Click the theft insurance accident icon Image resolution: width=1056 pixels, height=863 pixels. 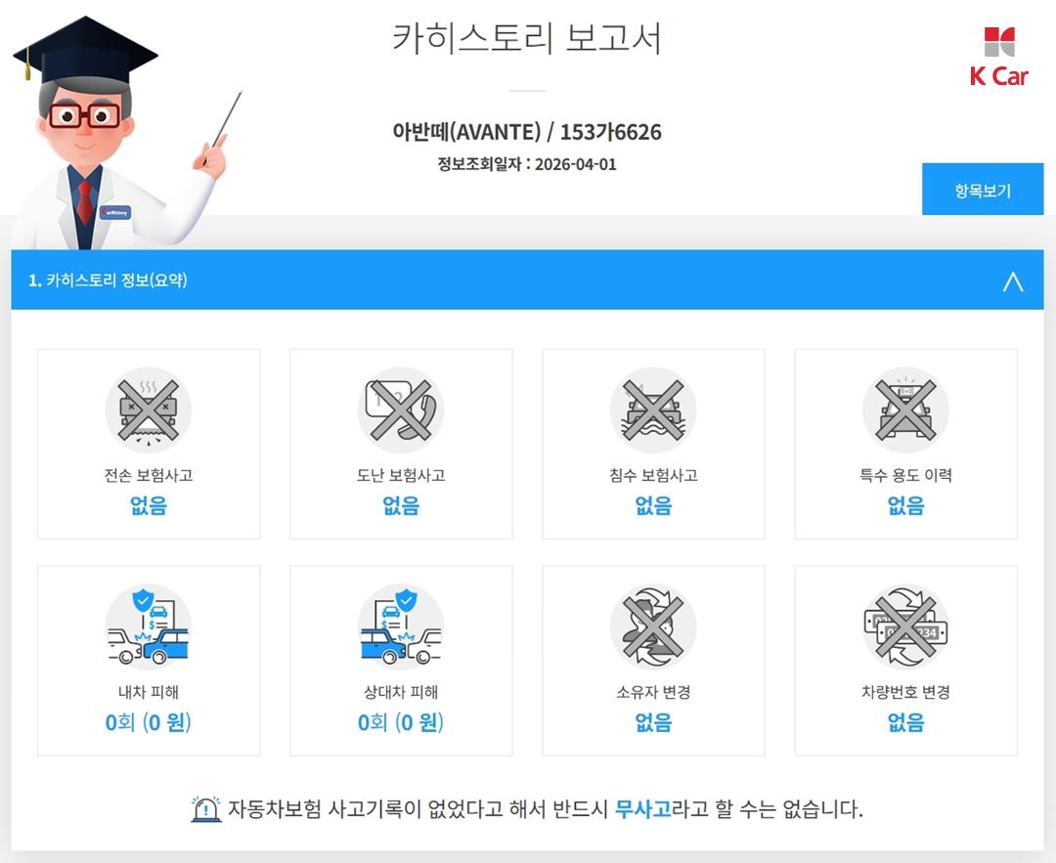tap(401, 410)
